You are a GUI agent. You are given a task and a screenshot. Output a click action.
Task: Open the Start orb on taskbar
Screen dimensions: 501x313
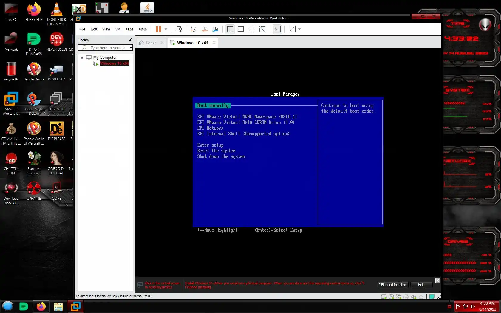tap(8, 306)
